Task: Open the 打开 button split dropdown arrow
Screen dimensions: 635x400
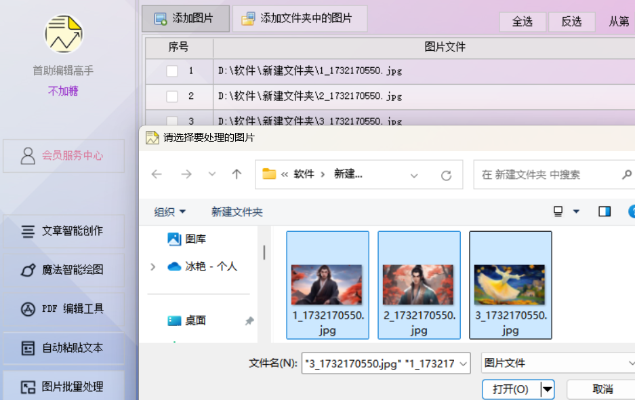Action: click(x=548, y=389)
